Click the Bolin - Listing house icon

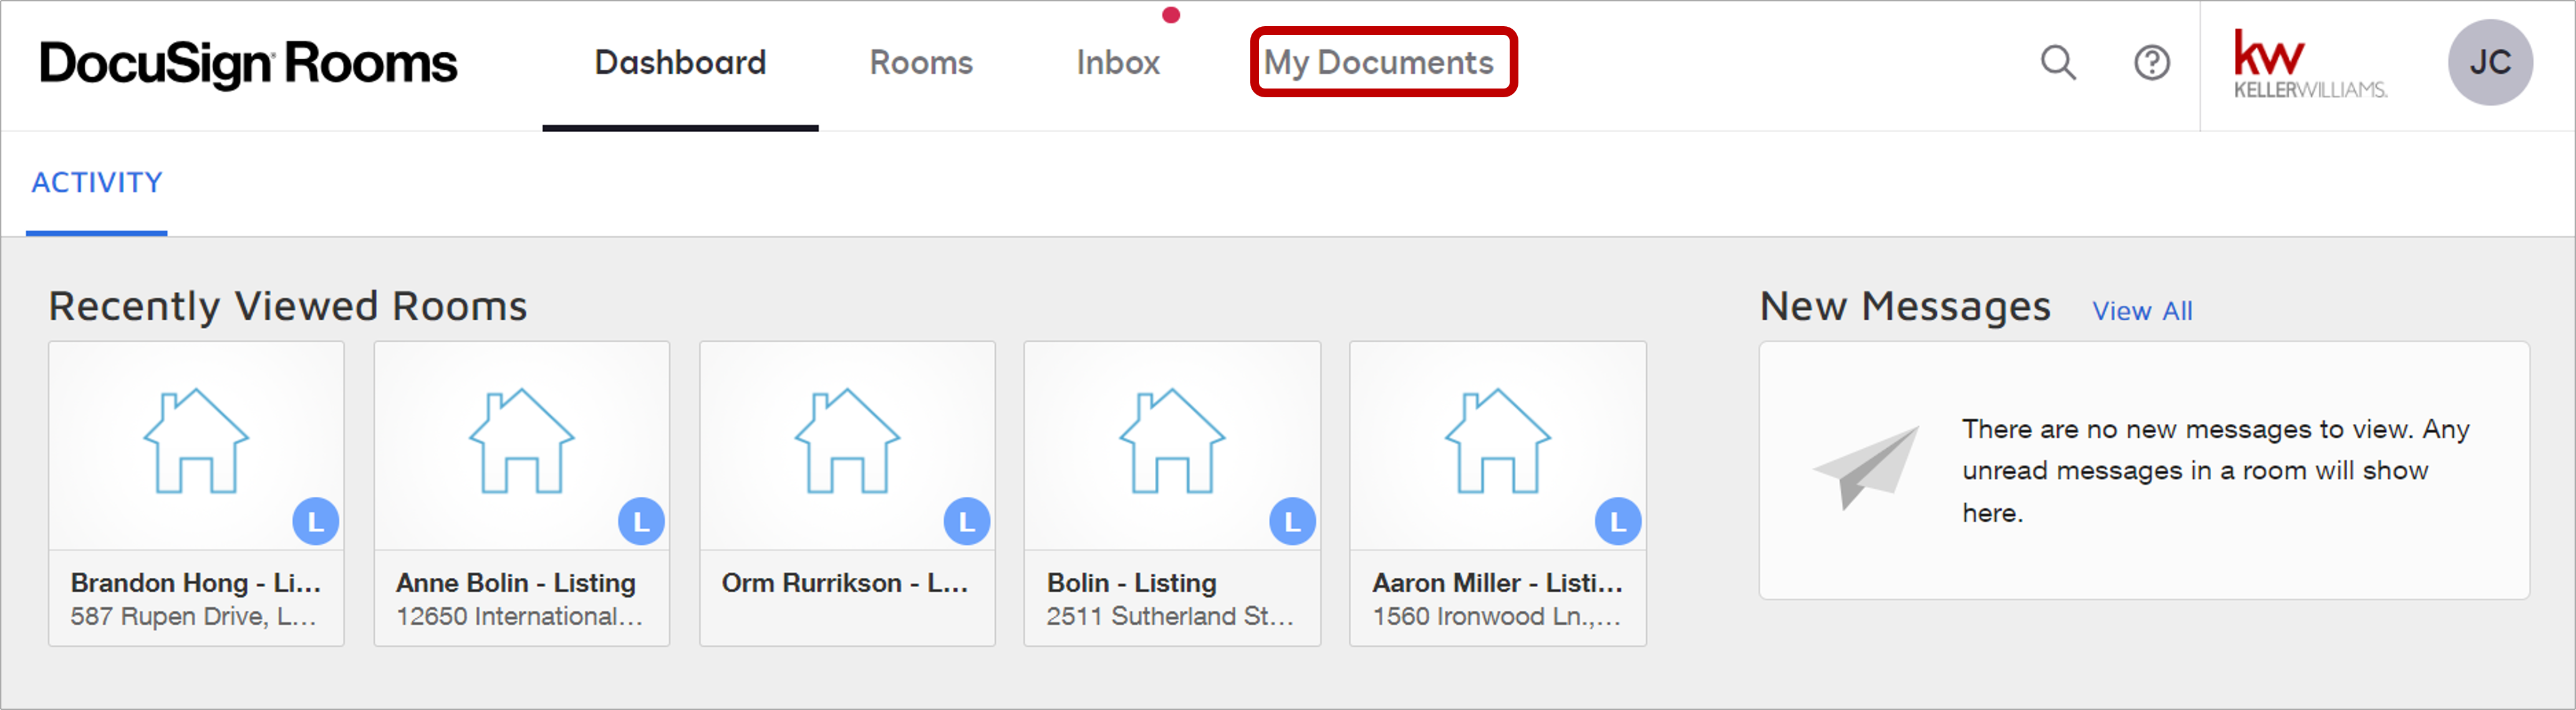[x=1172, y=441]
